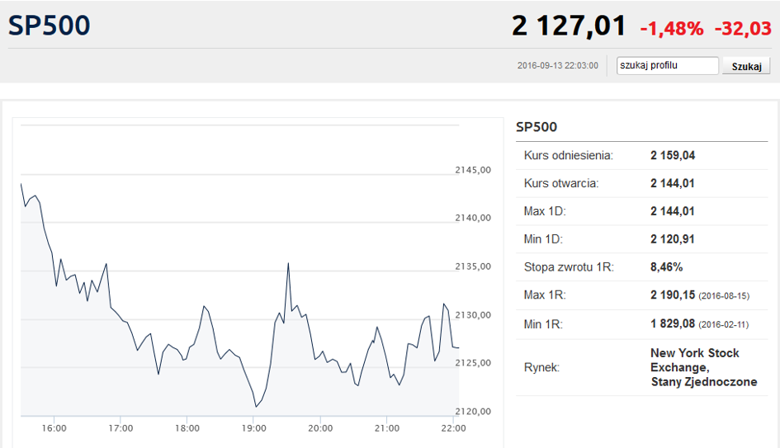The image size is (780, 448).
Task: Click the 21:00 time axis label
Action: pyautogui.click(x=387, y=428)
